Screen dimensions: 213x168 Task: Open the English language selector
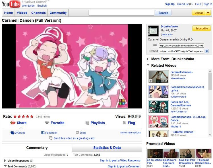click(x=42, y=6)
